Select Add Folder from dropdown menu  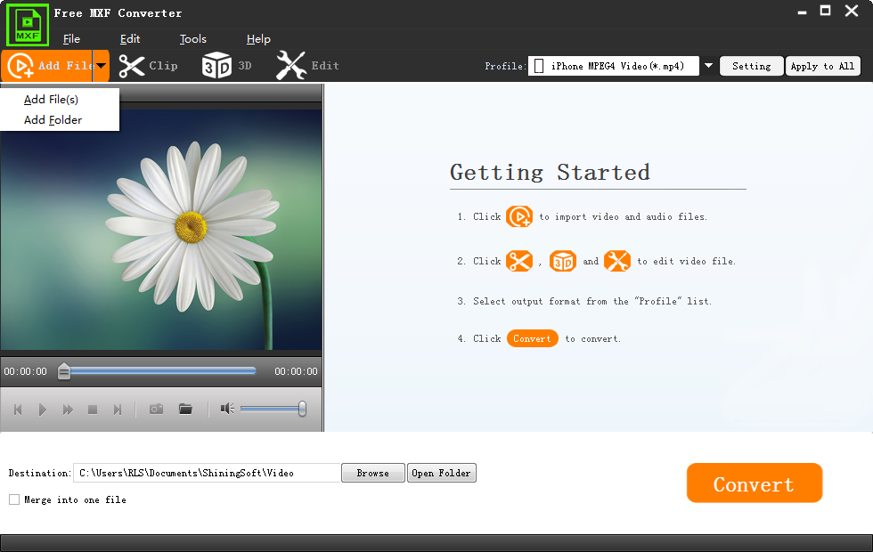pos(53,120)
